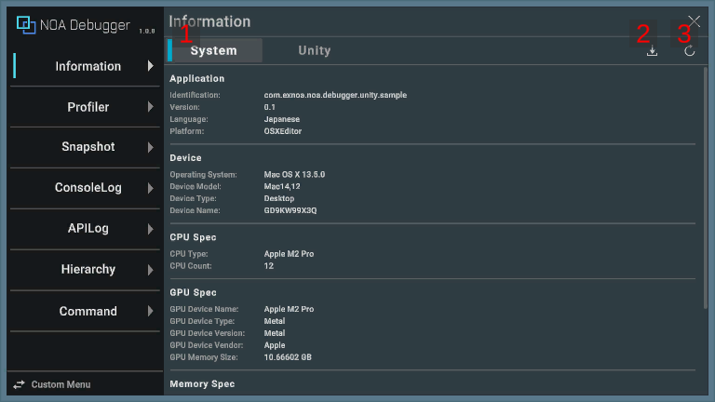Click the Version value 0.1
Image resolution: width=715 pixels, height=402 pixels.
point(269,107)
